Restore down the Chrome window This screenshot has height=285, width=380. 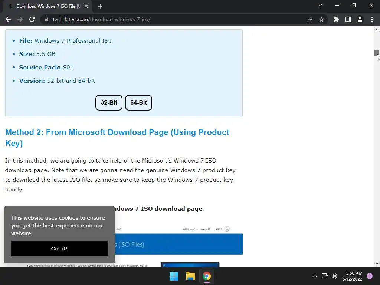(354, 5)
